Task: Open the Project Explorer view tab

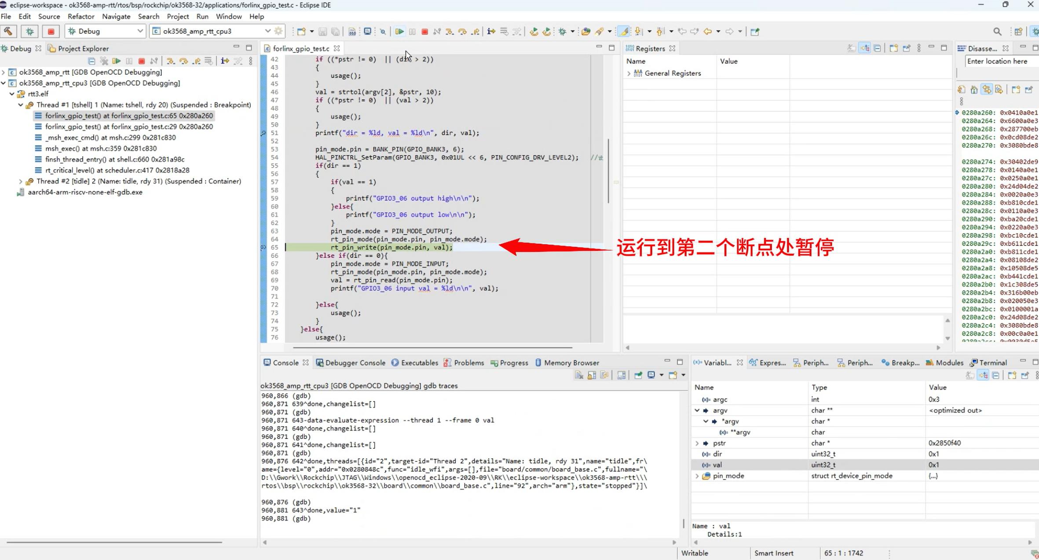Action: pyautogui.click(x=78, y=48)
